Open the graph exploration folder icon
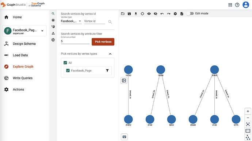 123,14
